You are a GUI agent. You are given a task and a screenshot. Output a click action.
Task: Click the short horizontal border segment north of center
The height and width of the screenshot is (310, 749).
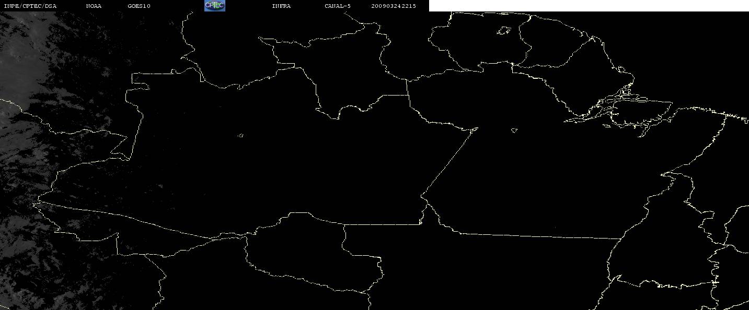pyautogui.click(x=395, y=95)
